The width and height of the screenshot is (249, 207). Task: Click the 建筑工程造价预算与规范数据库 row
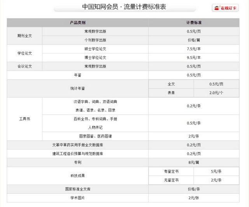[x=77, y=154]
